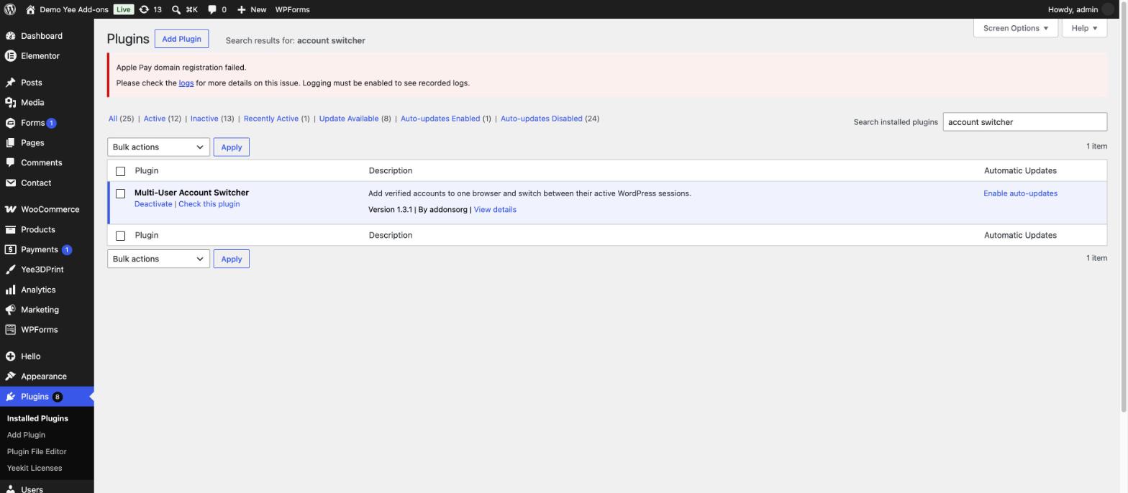Screen dimensions: 1128x493
Task: Open the comments bubble icon in admin bar
Action: pyautogui.click(x=212, y=9)
